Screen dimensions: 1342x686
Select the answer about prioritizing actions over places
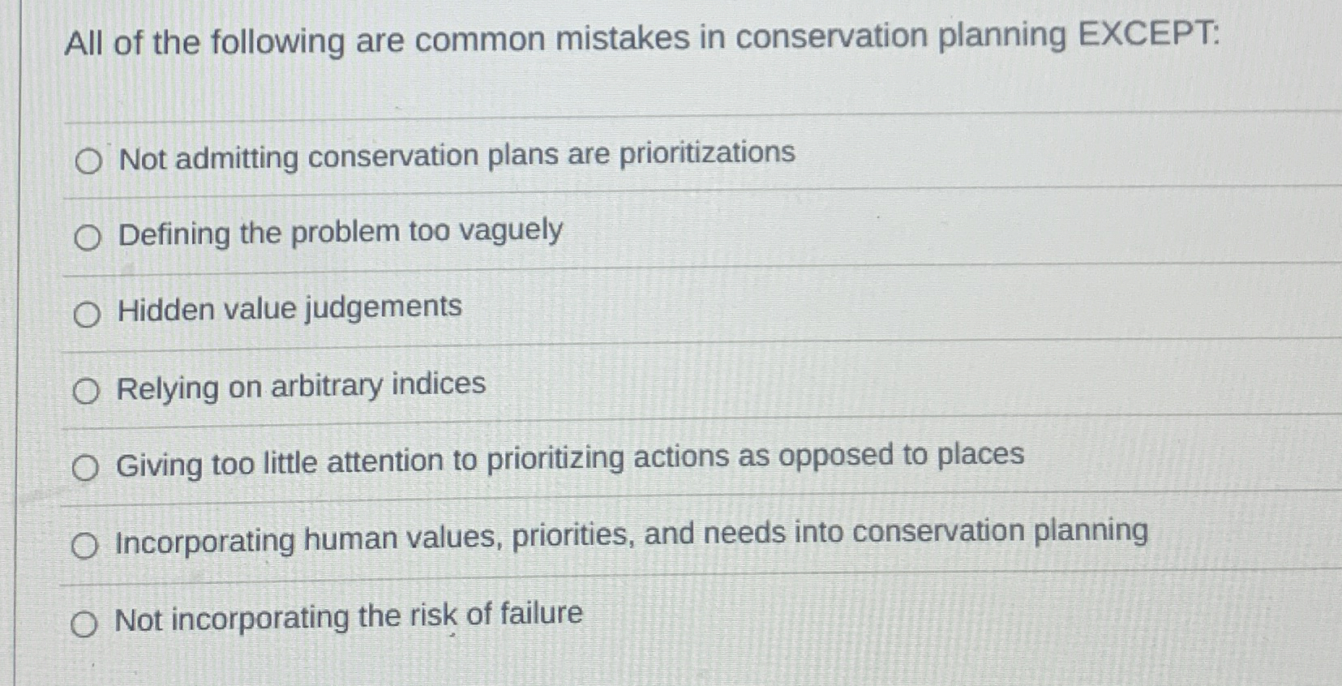86,465
